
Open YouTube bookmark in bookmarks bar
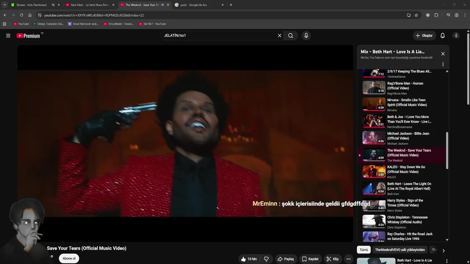[x=21, y=24]
